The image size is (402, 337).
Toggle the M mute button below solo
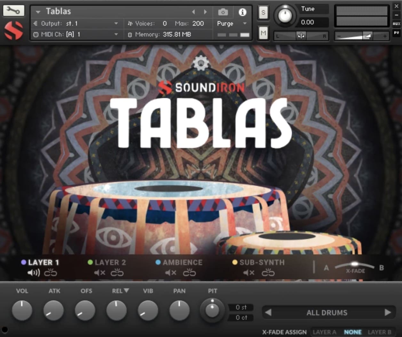pyautogui.click(x=263, y=33)
